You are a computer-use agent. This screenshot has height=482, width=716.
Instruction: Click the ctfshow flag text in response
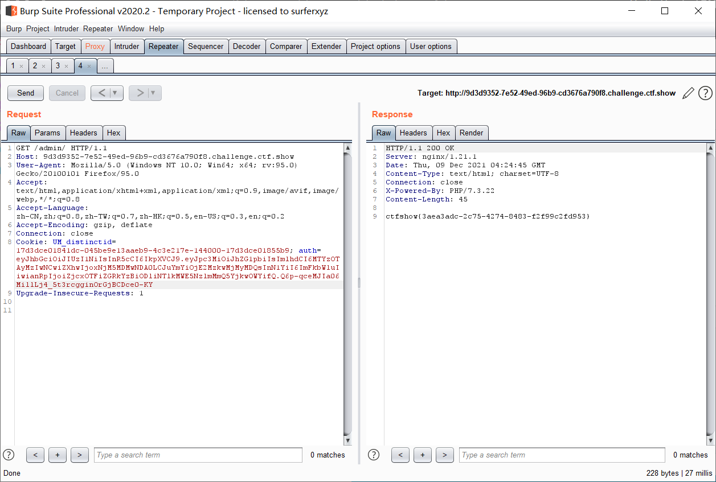(x=488, y=216)
